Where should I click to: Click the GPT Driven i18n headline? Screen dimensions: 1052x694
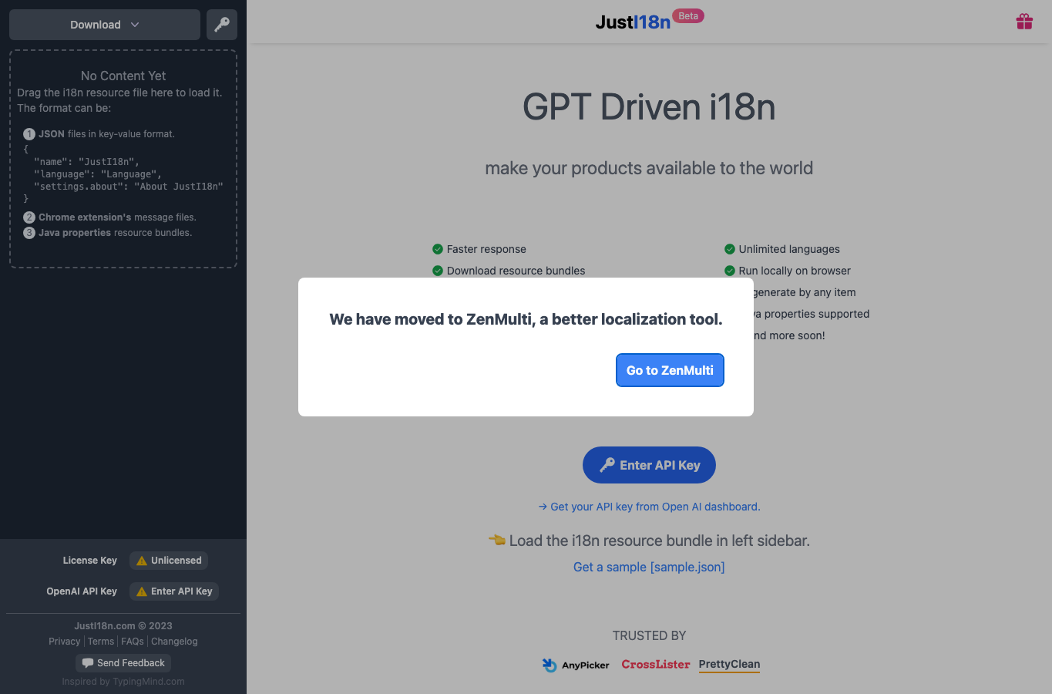[649, 106]
